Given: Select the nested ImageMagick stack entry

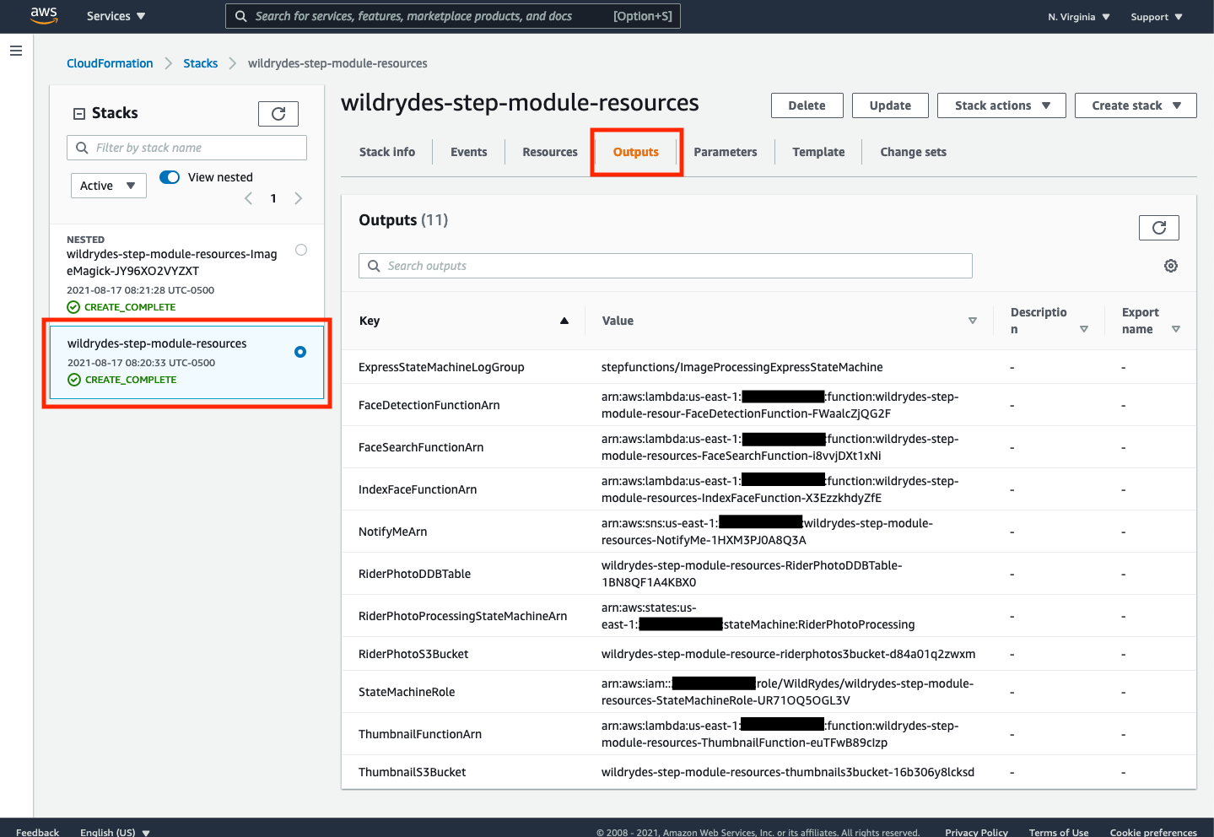Looking at the screenshot, I should coord(187,273).
